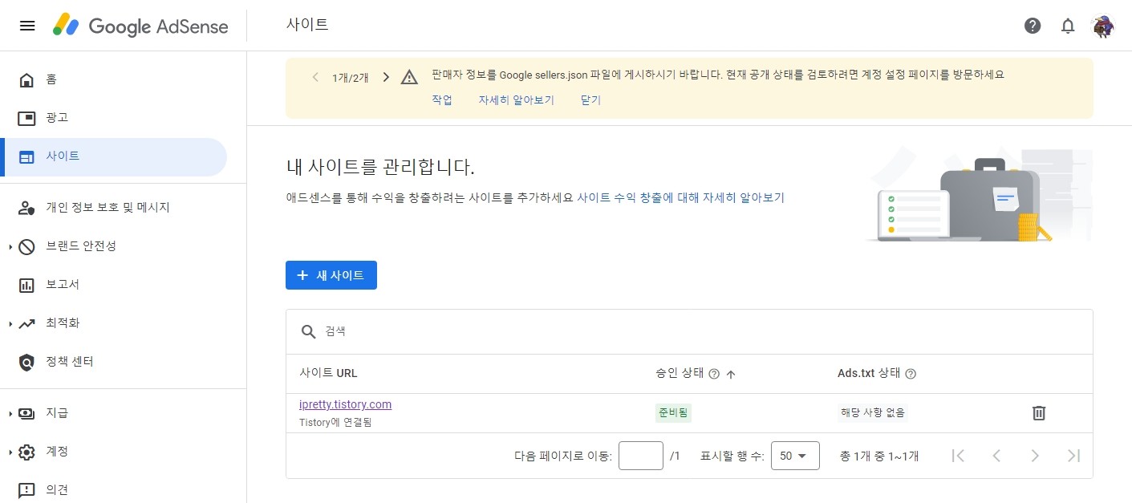Click the warning triangle icon
Image resolution: width=1132 pixels, height=503 pixels.
click(410, 77)
